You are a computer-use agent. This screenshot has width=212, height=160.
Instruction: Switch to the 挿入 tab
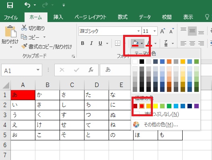pos(58,17)
